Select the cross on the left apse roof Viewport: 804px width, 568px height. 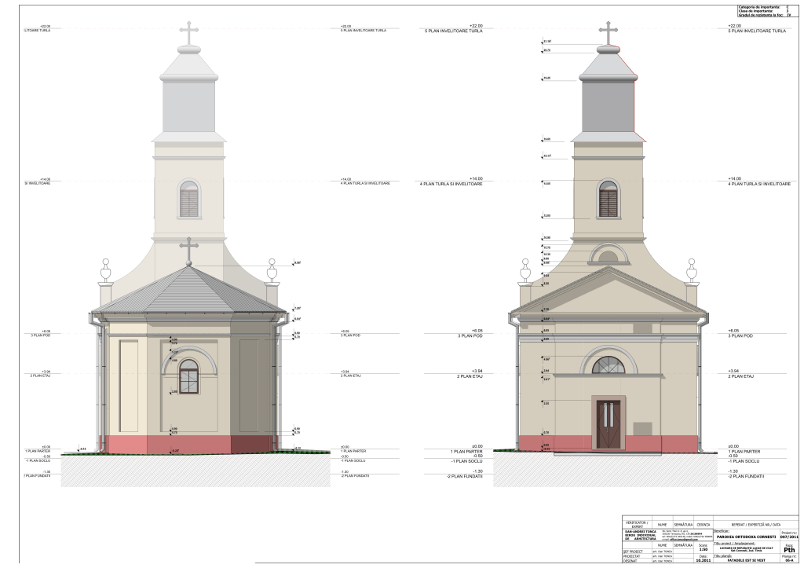point(188,250)
